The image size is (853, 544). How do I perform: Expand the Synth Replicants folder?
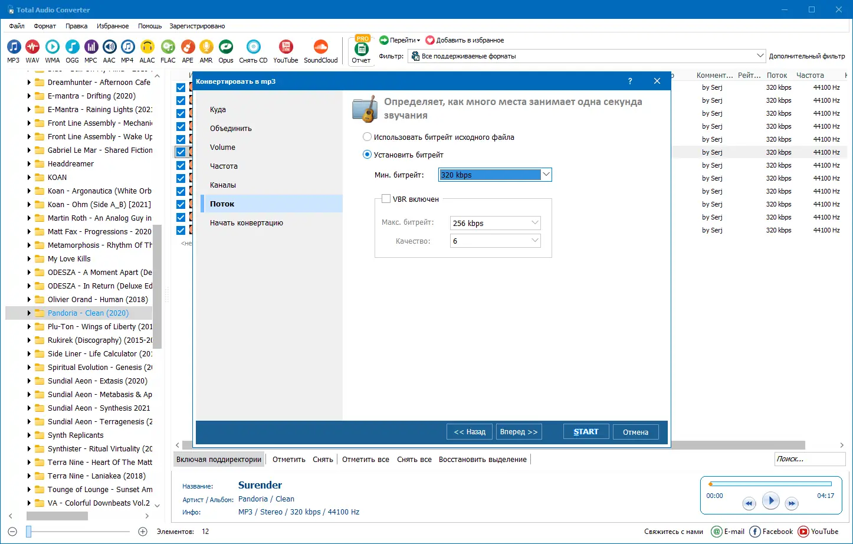(x=29, y=435)
